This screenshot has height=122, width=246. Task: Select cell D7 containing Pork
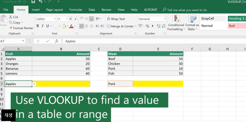point(120,84)
